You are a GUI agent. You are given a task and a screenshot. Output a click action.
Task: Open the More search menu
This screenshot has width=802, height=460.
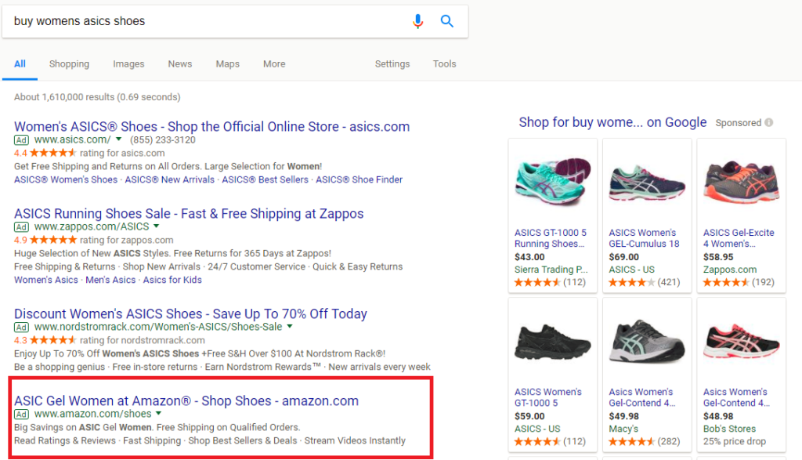tap(274, 64)
